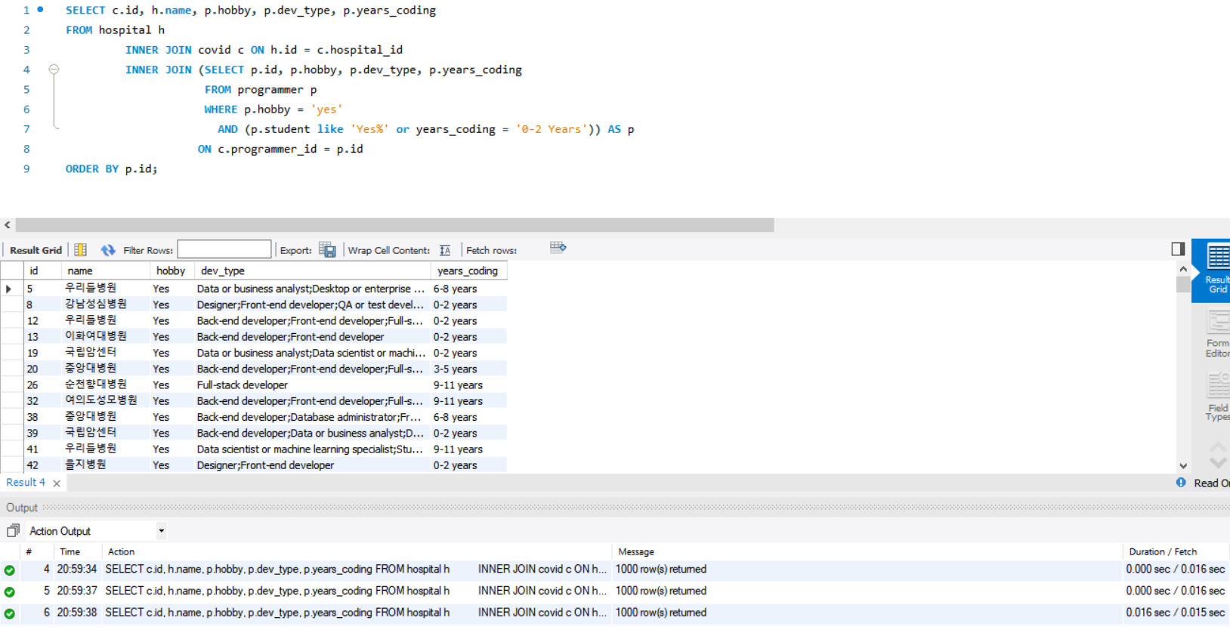Image resolution: width=1230 pixels, height=627 pixels.
Task: Collapse the subquery fold marker on line 4
Action: (54, 69)
